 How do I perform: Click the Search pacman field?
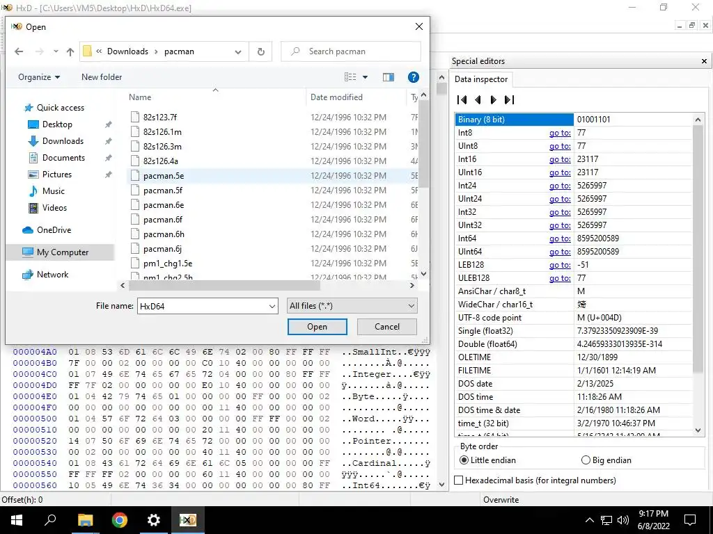click(351, 51)
